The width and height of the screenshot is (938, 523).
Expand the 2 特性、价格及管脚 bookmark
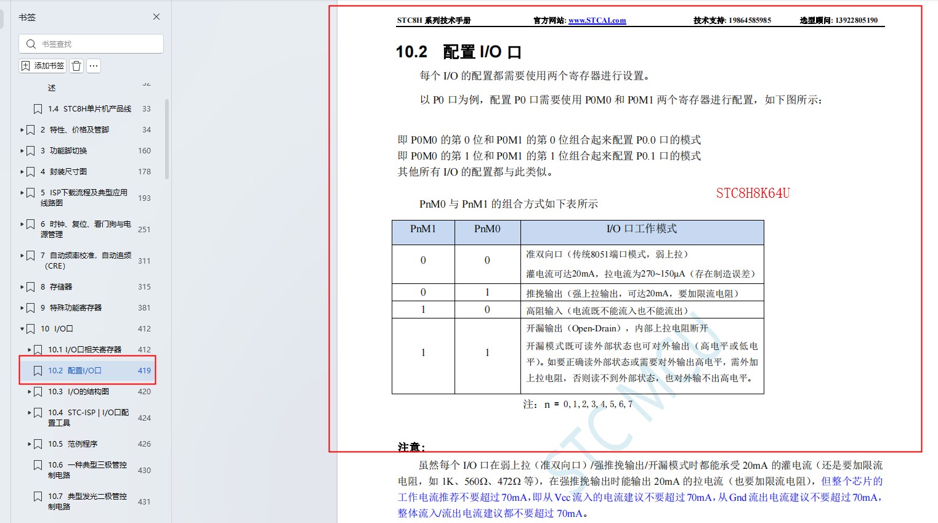point(22,130)
